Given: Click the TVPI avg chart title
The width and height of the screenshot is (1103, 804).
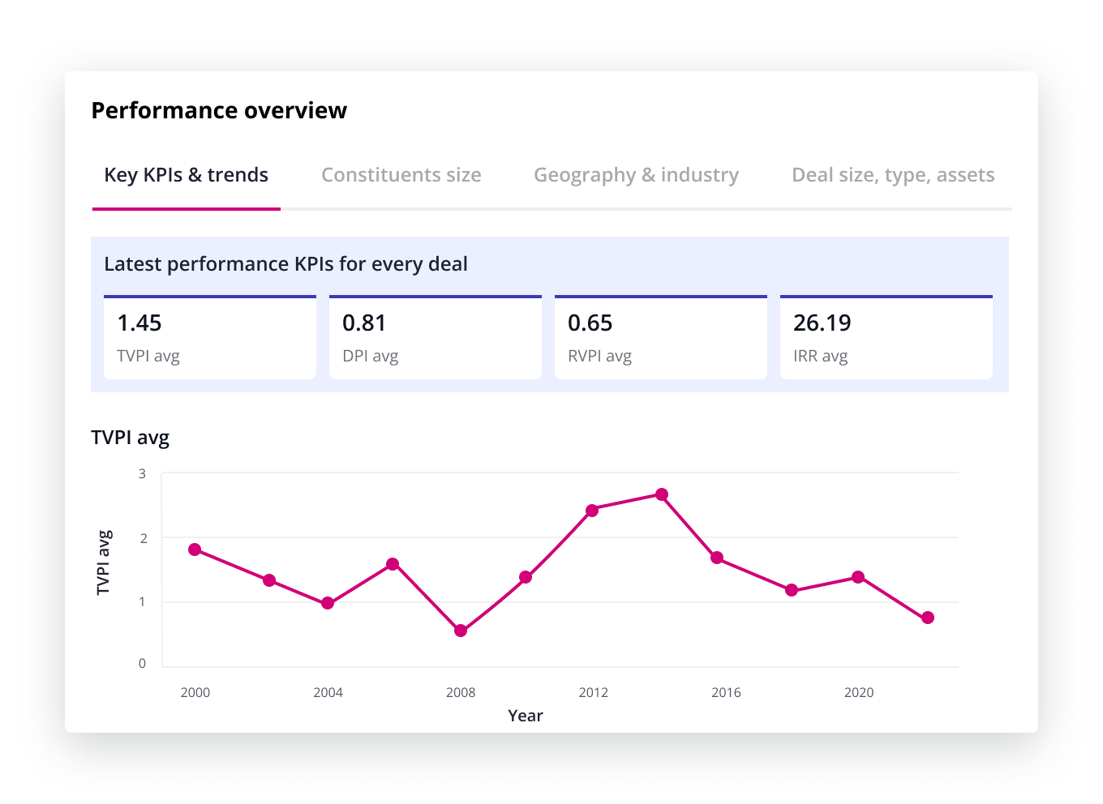Looking at the screenshot, I should (131, 438).
